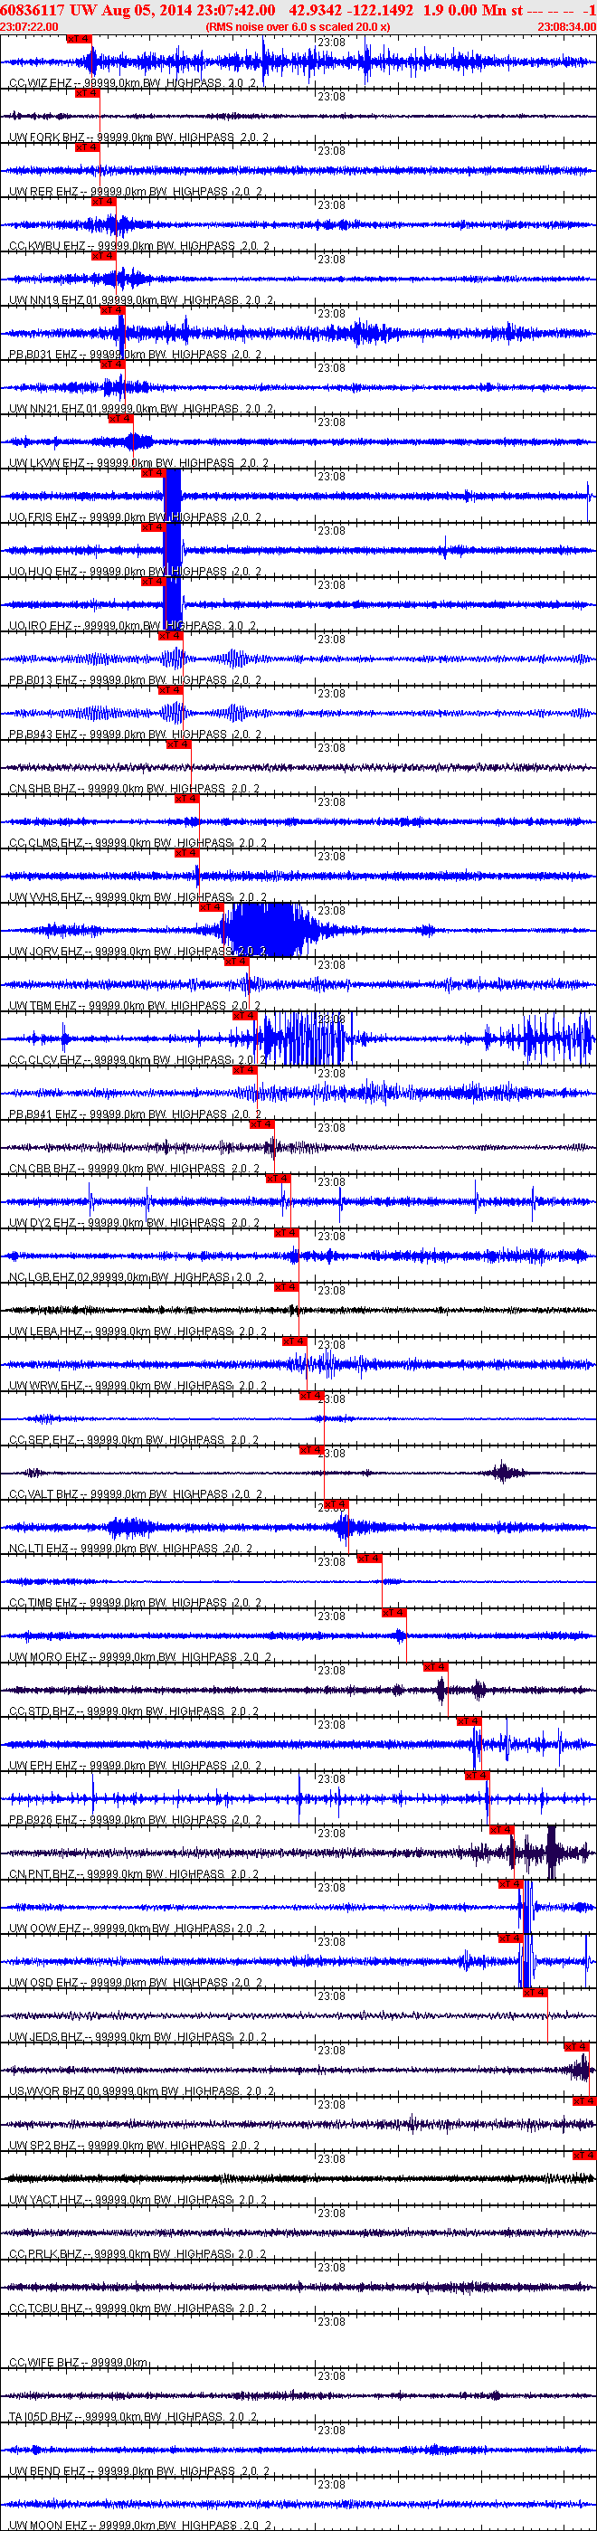597x2531 pixels.
Task: Select the CC.SEP EHZ station label
Action: click(x=135, y=1439)
